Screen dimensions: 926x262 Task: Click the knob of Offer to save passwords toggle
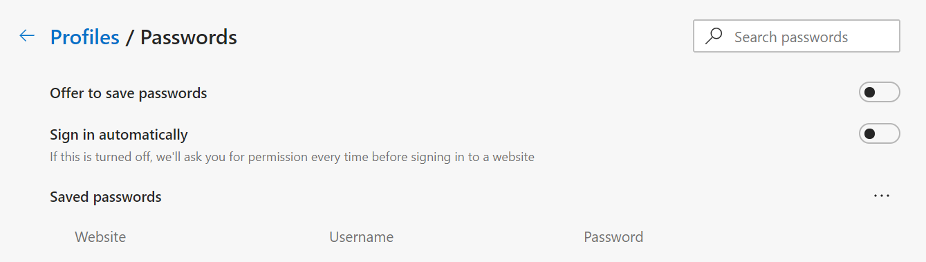coord(870,92)
